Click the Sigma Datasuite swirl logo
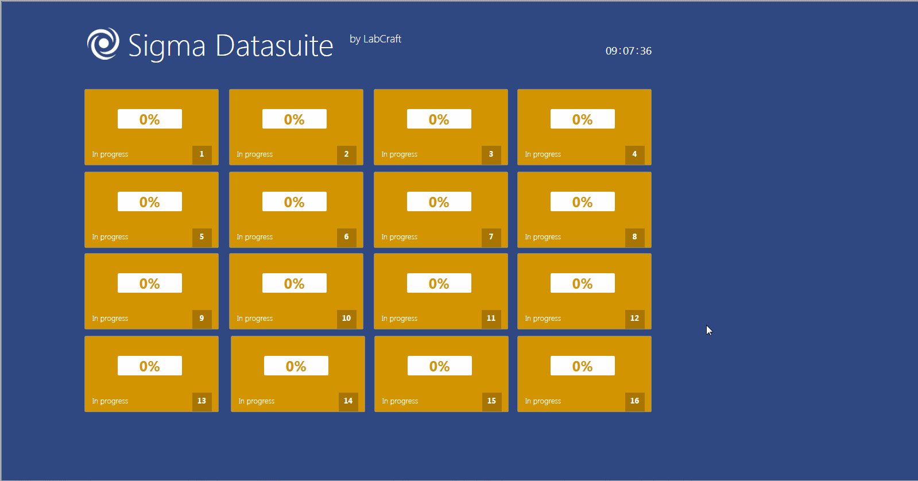 (x=103, y=44)
